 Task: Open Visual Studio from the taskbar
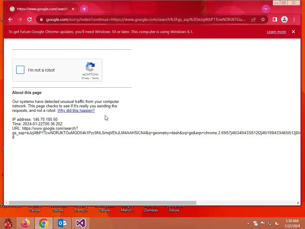(81, 223)
